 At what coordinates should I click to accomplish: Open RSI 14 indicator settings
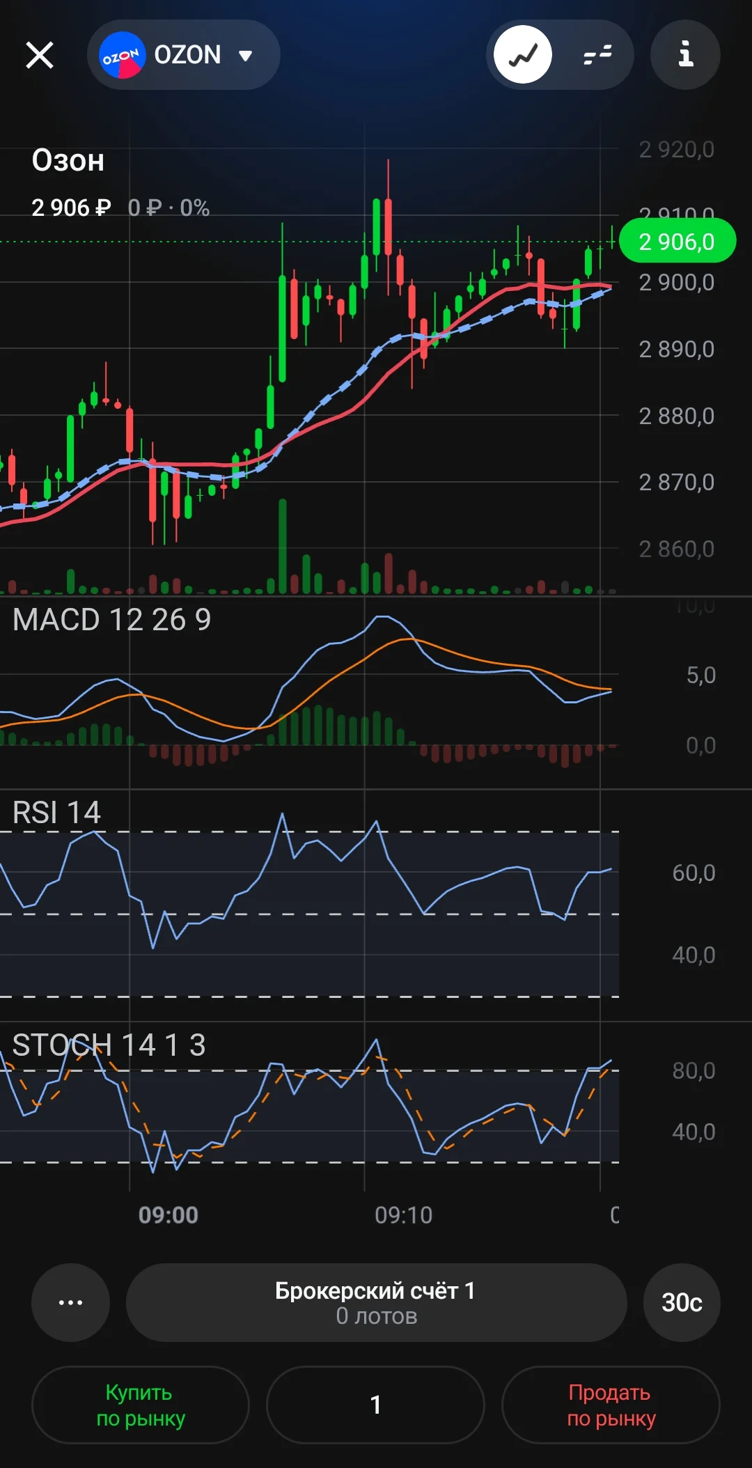tap(56, 813)
